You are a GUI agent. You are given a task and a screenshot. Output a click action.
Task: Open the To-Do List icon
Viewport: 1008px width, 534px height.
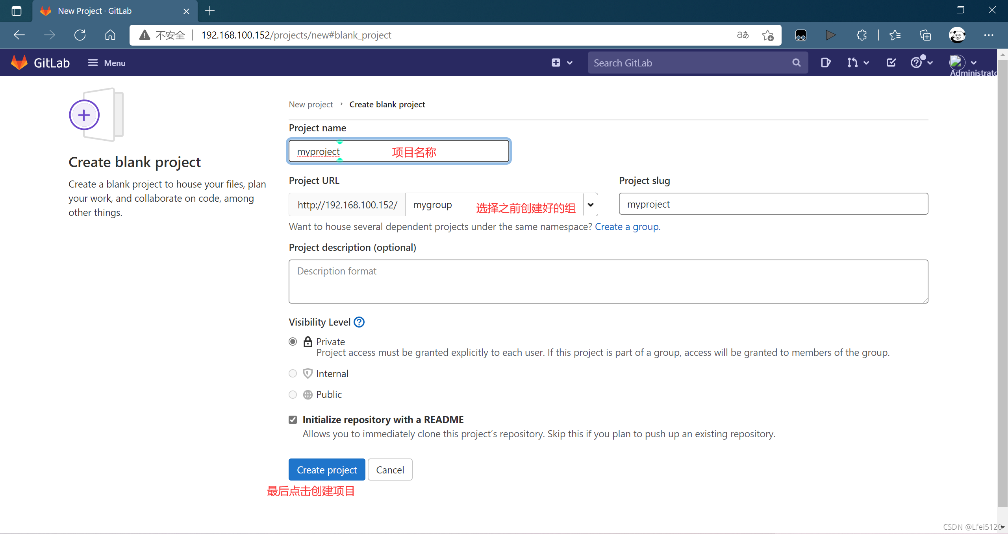tap(891, 63)
